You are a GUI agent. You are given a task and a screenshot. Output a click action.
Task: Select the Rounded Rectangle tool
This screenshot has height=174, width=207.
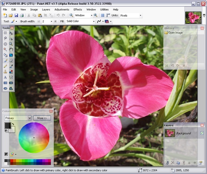(x=11, y=83)
